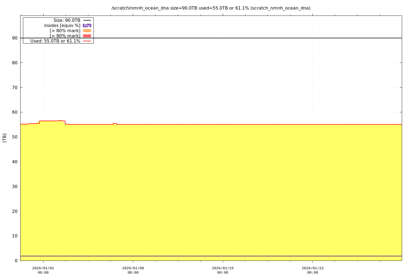
Task: Click the raised usage plateau near January 1
Action: pyautogui.click(x=52, y=121)
